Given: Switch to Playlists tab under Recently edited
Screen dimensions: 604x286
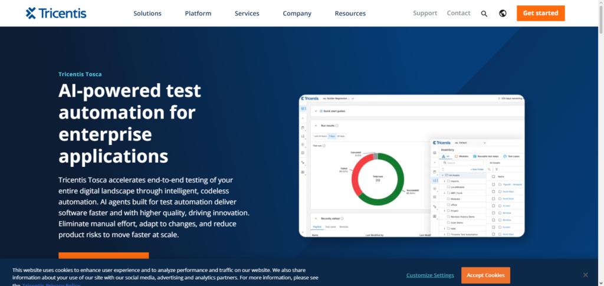Looking at the screenshot, I should click(x=317, y=227).
